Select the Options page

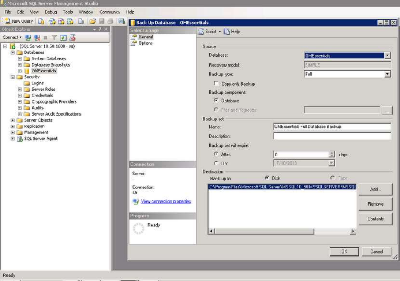146,43
